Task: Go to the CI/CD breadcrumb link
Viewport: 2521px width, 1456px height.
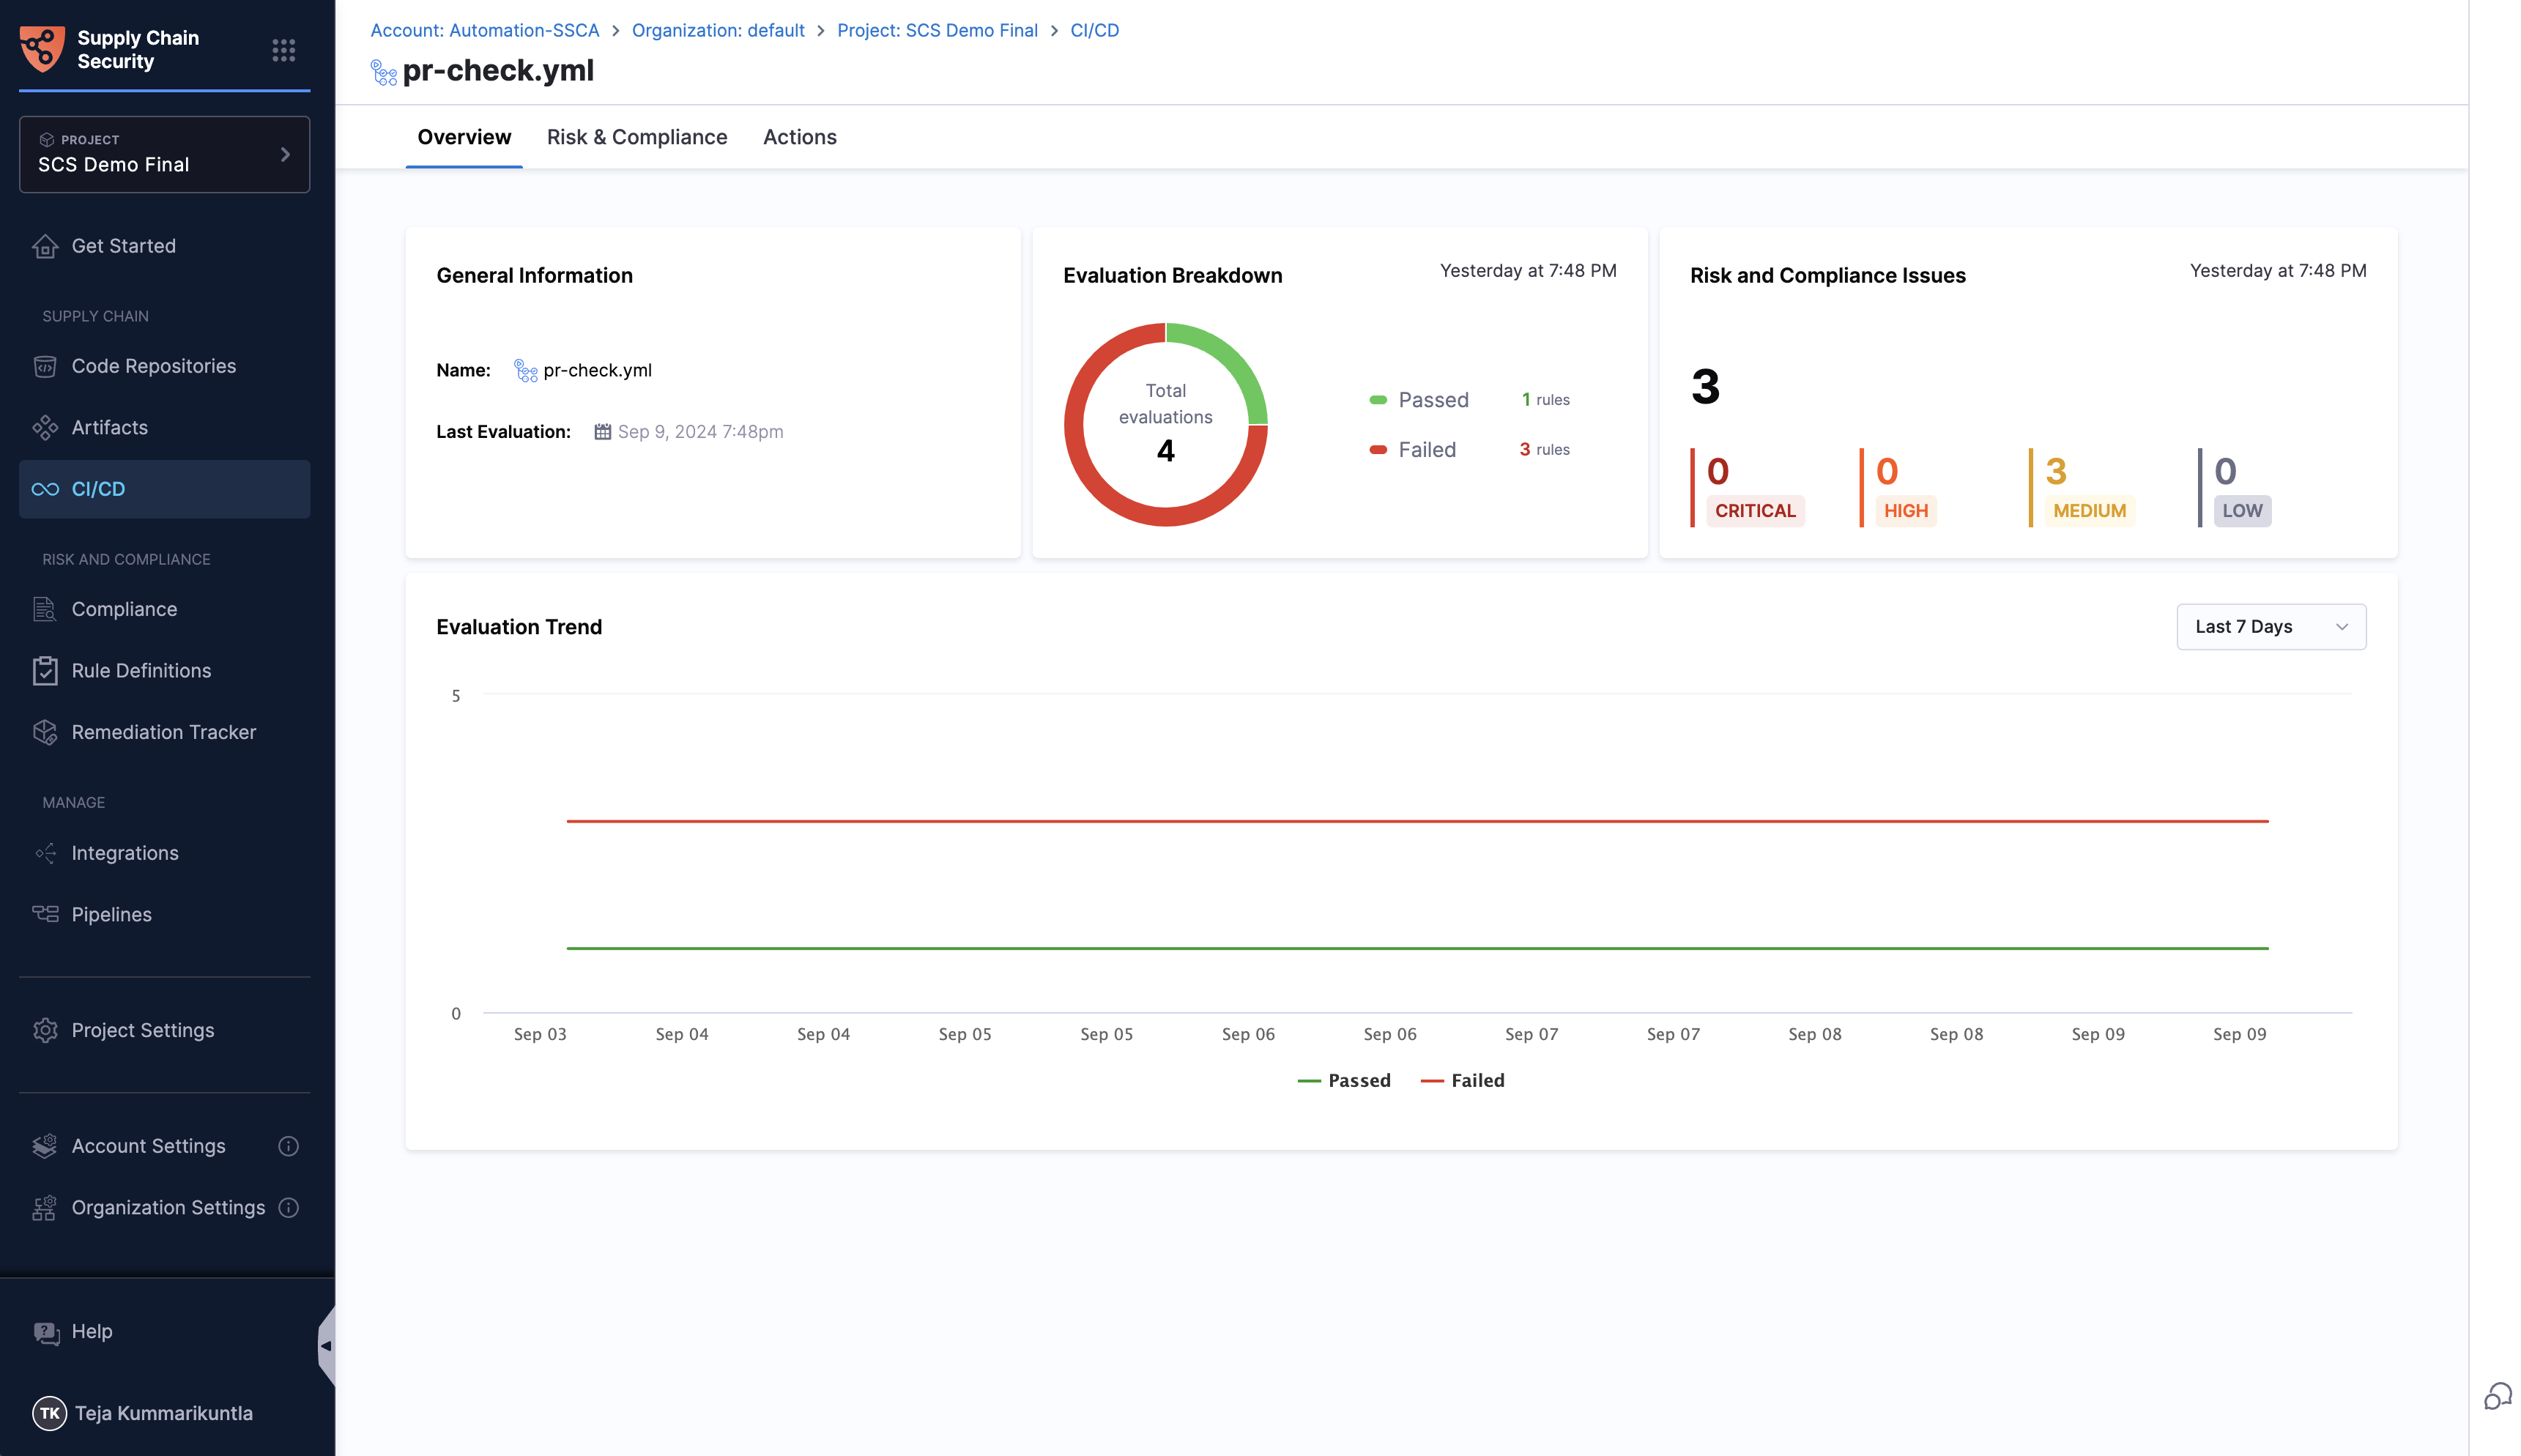Action: click(x=1094, y=30)
